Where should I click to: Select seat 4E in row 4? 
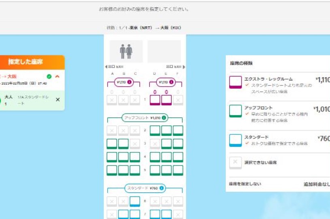point(166,157)
